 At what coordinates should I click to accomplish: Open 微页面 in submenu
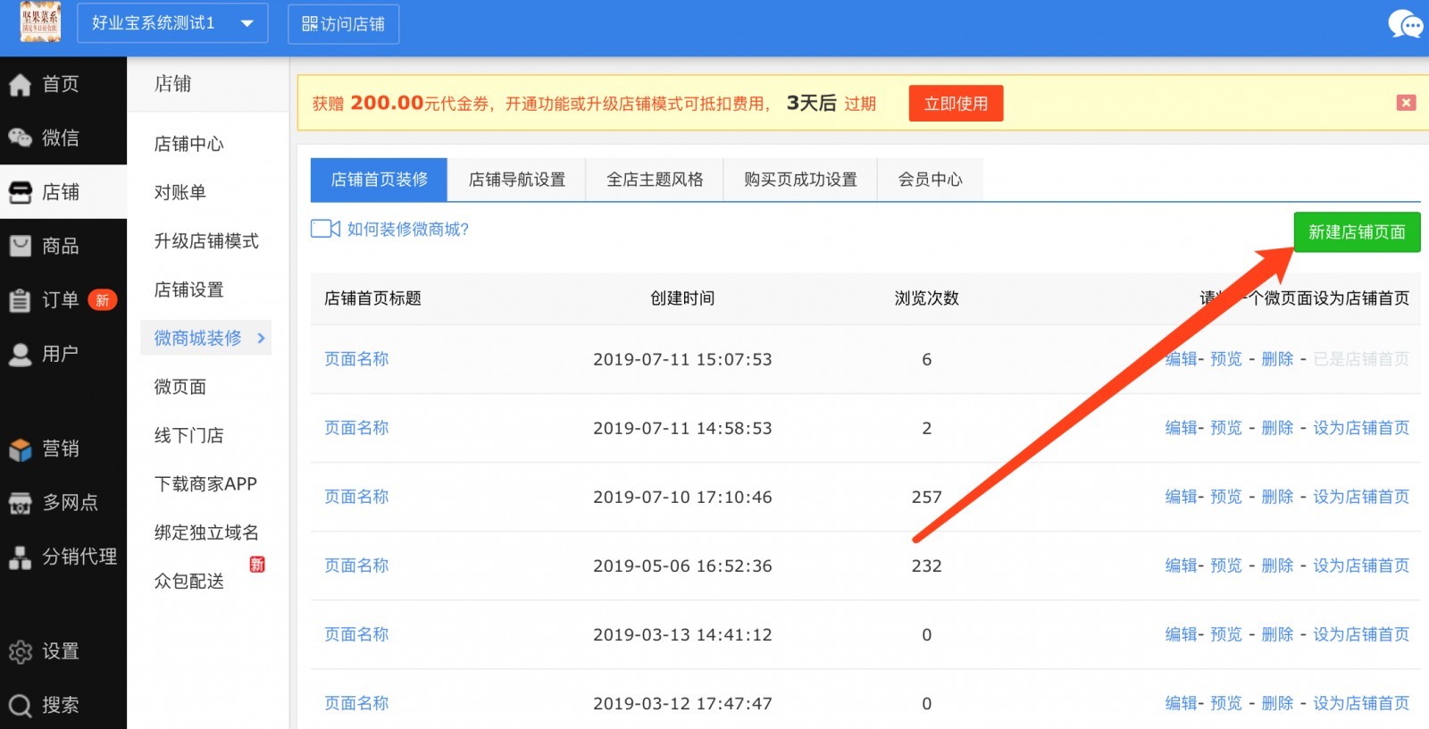pyautogui.click(x=180, y=387)
